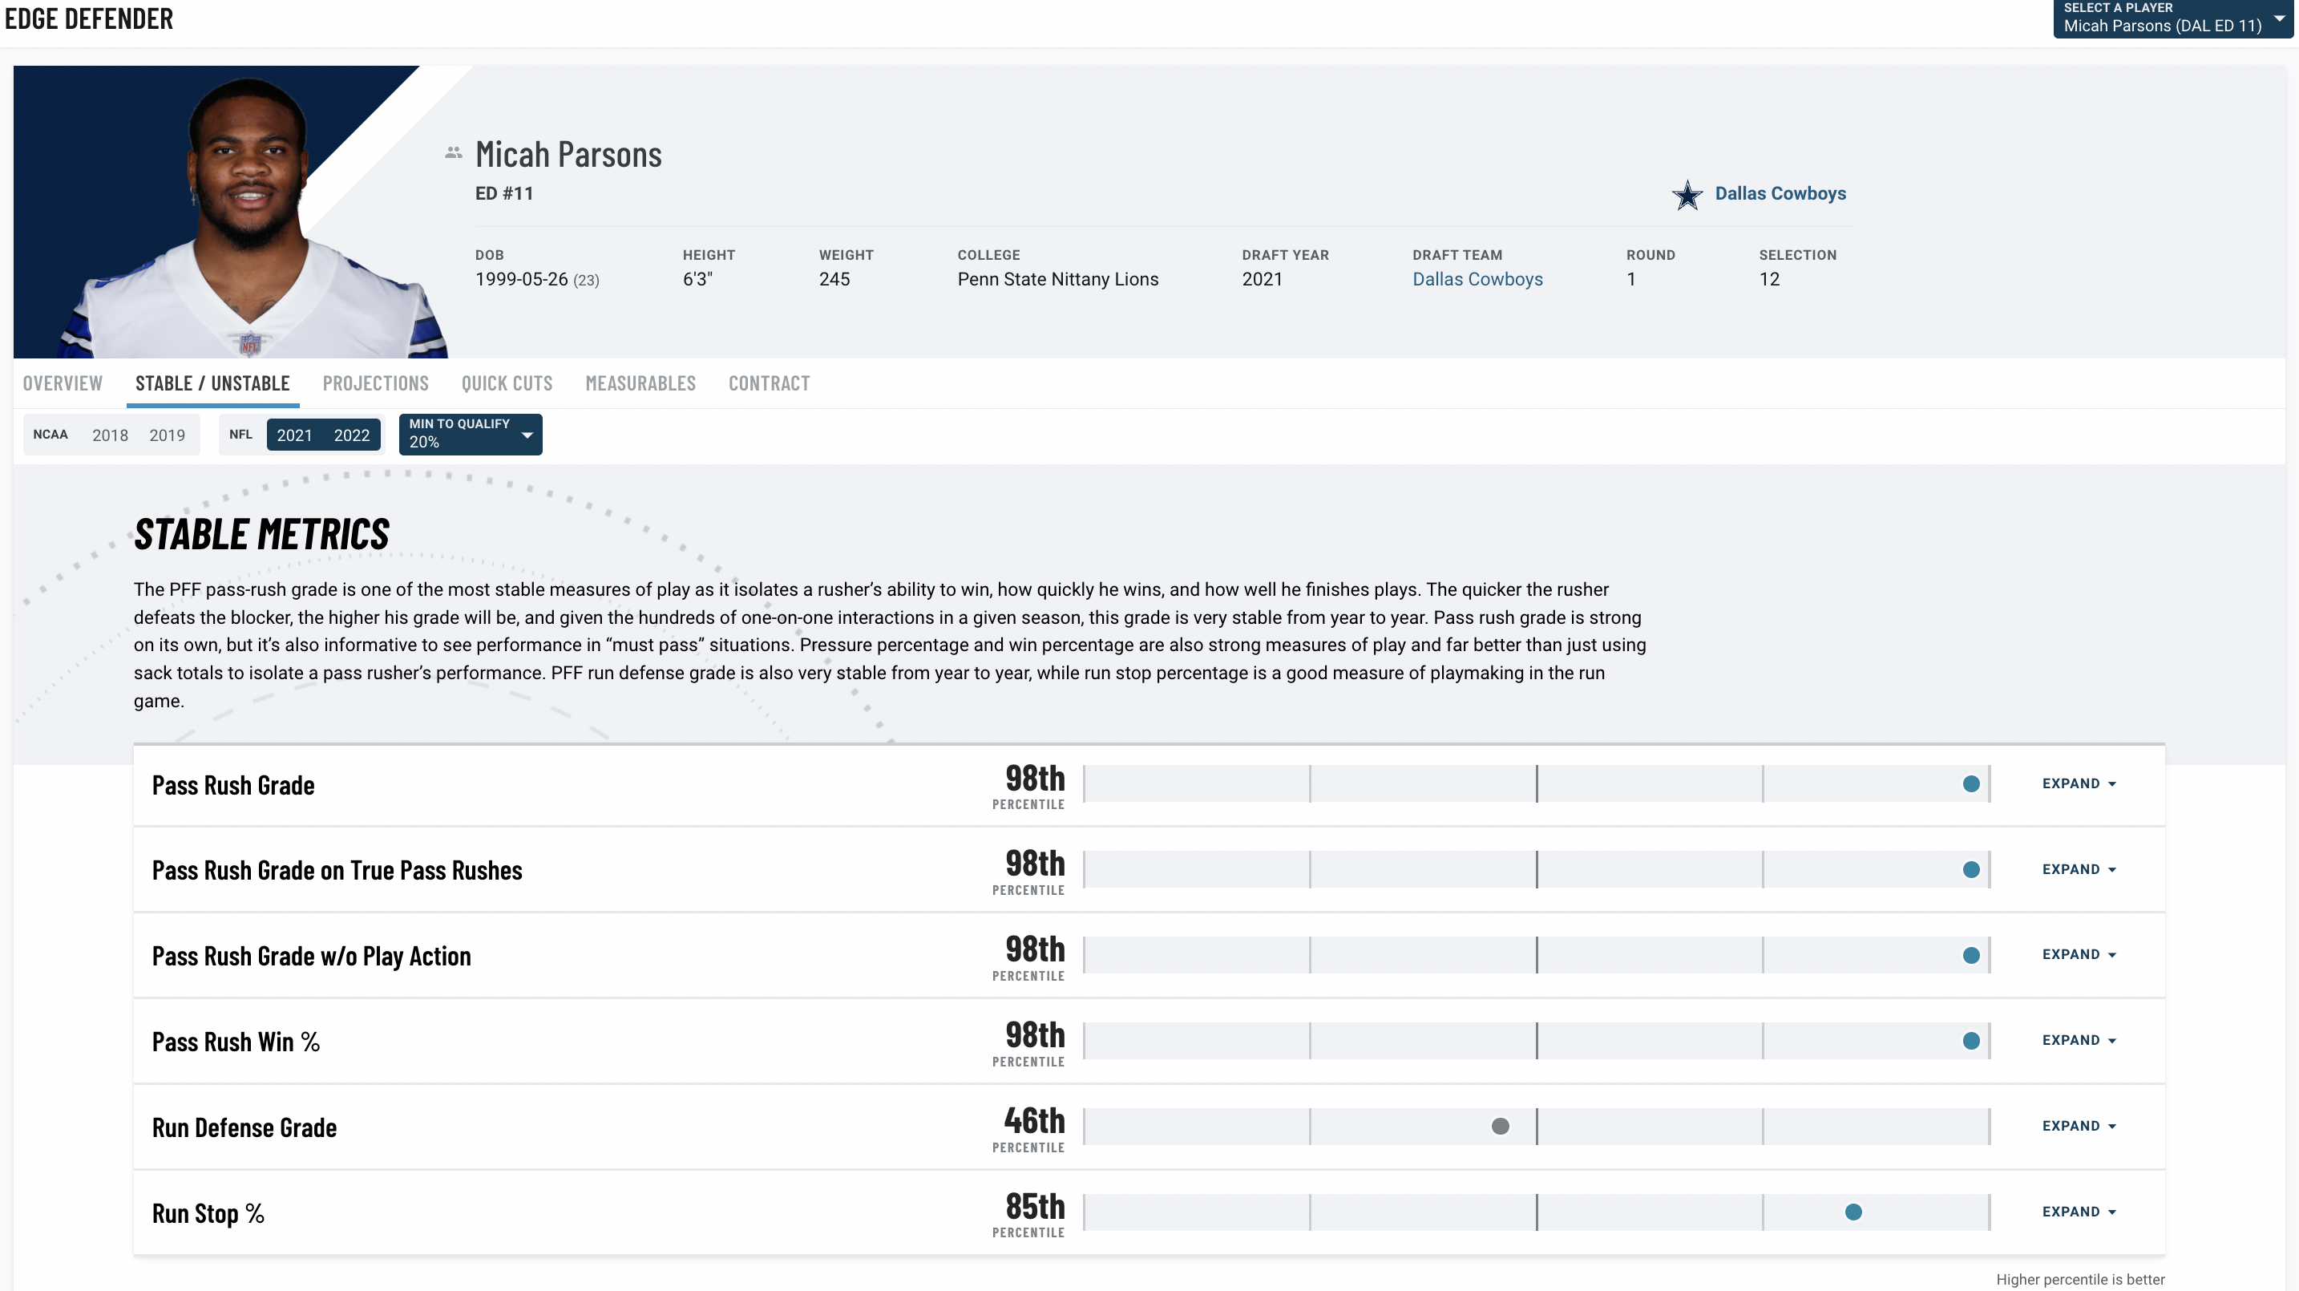Expand Run Defense Grade metric row

coord(2078,1125)
